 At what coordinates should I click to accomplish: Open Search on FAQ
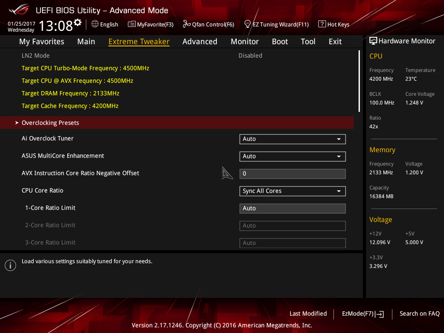pos(419,313)
